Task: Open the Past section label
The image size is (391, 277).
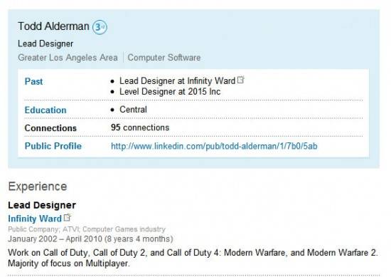Action: coord(33,81)
